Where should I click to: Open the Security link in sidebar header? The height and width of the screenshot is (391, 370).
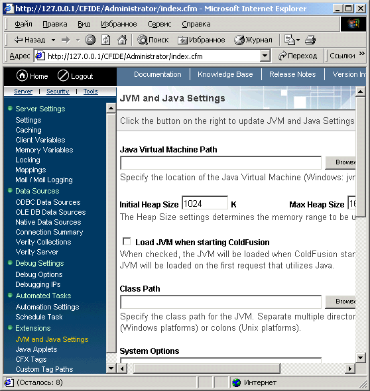pyautogui.click(x=58, y=91)
